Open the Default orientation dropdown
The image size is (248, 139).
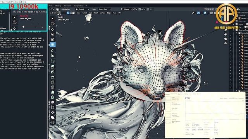click(x=83, y=9)
